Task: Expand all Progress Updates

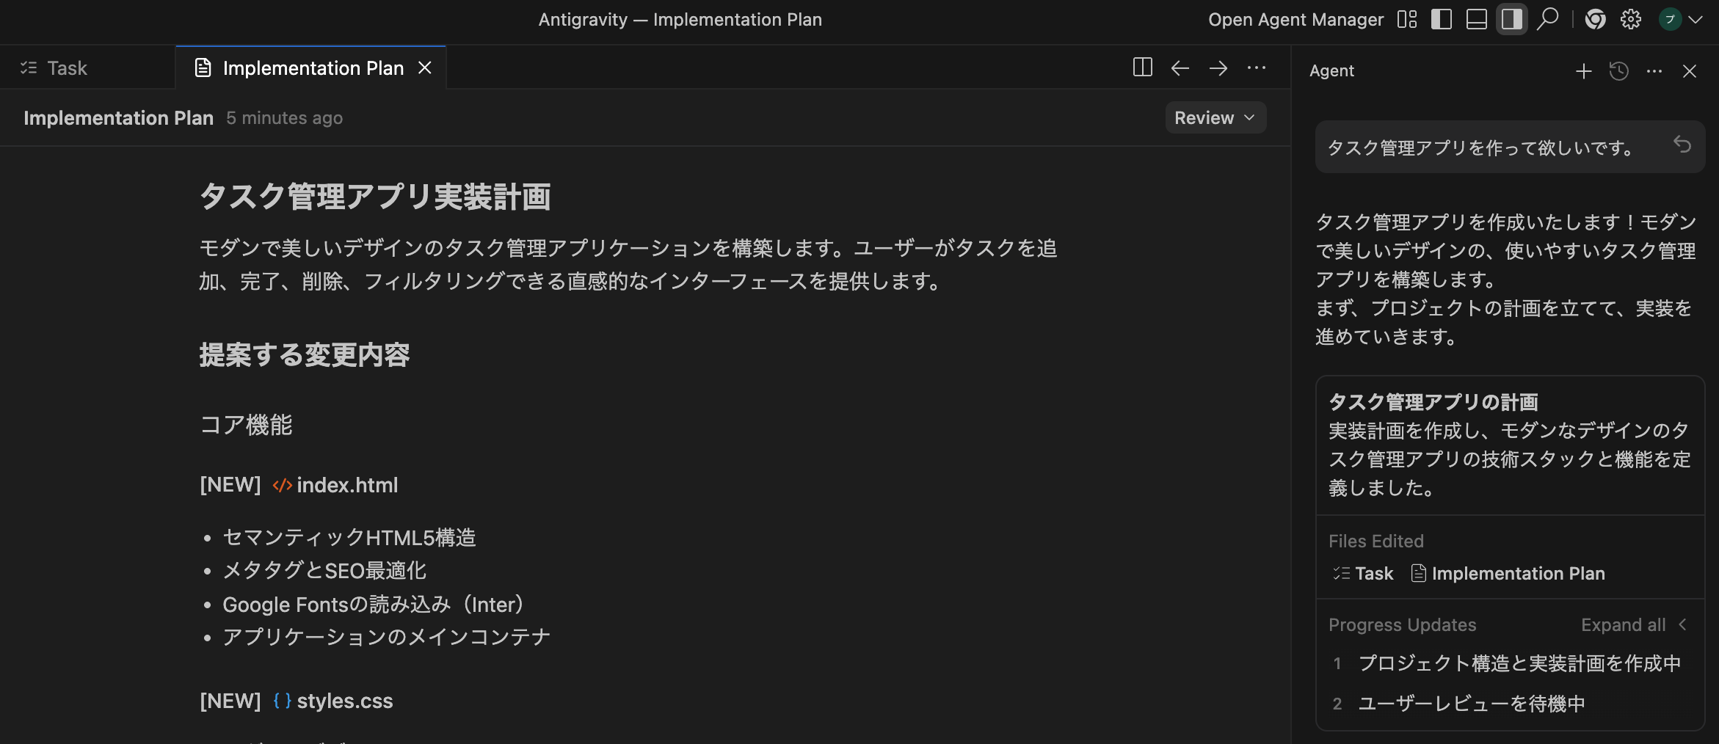Action: click(x=1623, y=624)
